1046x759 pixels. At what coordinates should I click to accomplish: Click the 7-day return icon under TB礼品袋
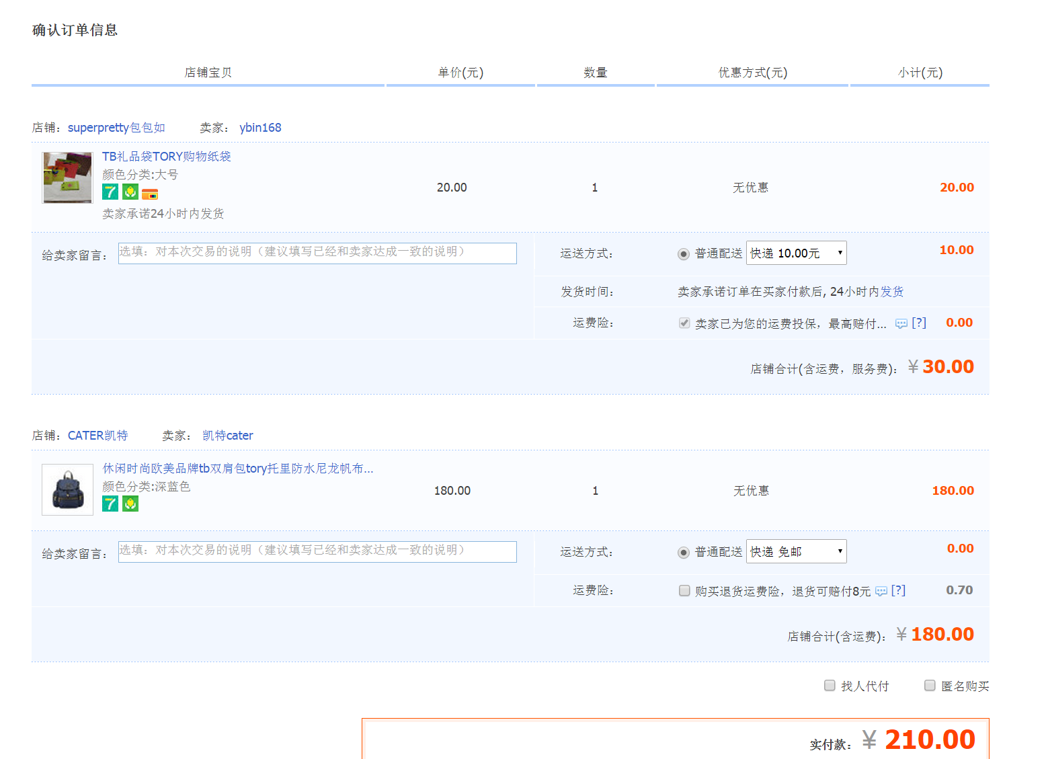[110, 192]
